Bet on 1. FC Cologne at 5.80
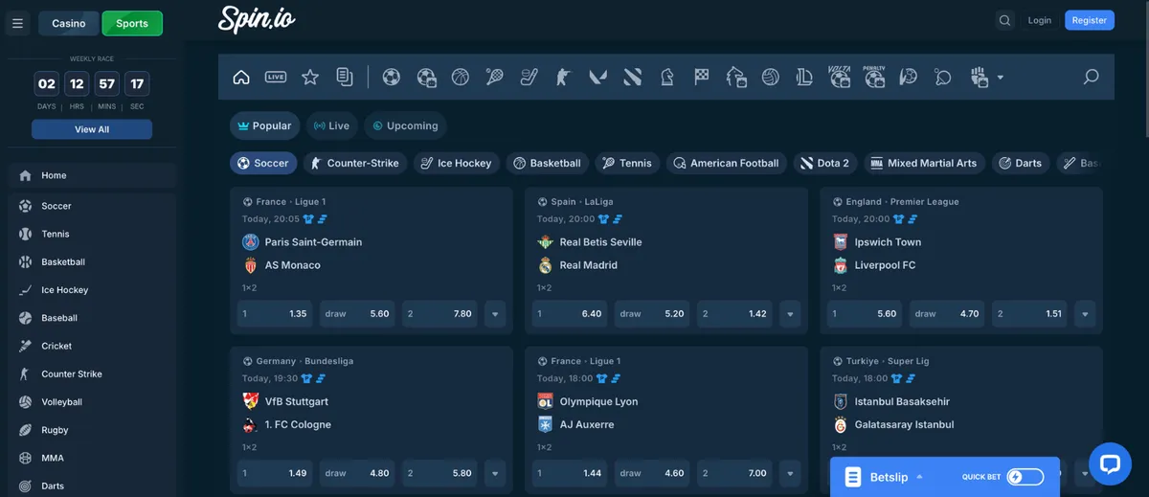 [439, 473]
